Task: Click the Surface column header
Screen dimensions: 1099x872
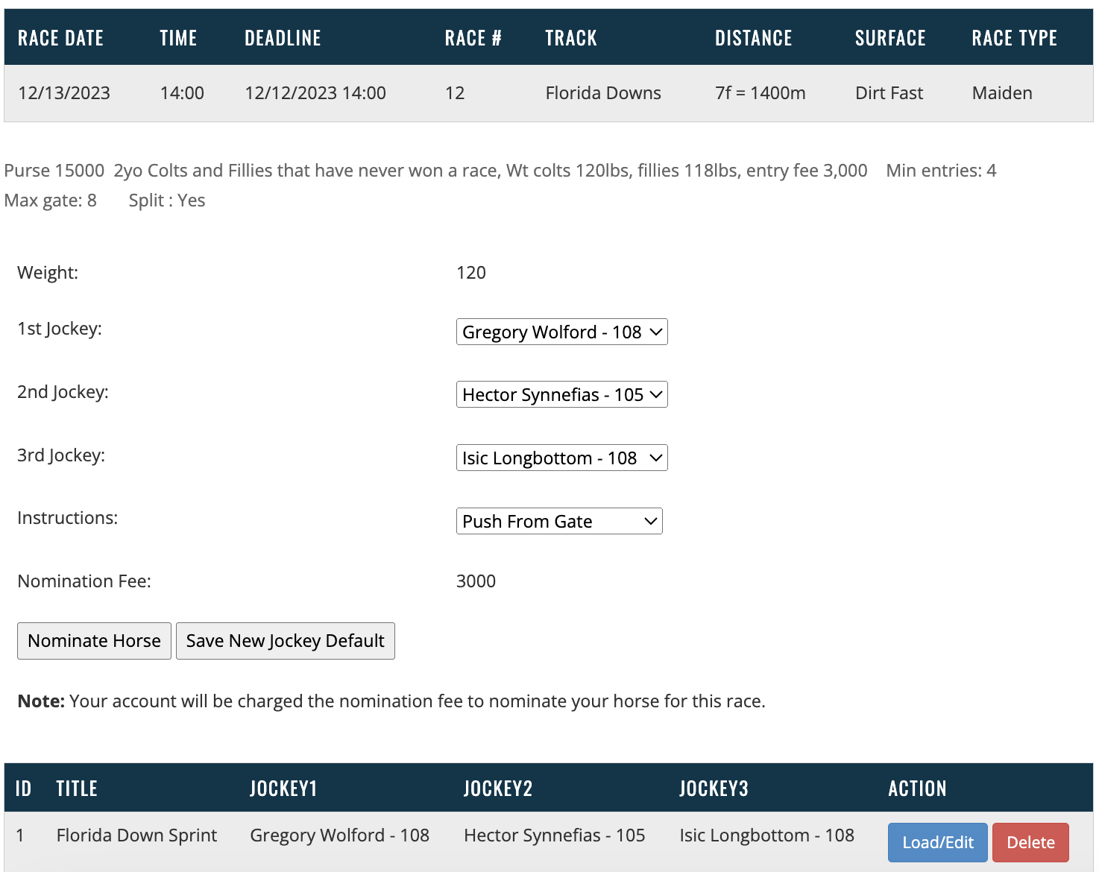Action: (889, 38)
